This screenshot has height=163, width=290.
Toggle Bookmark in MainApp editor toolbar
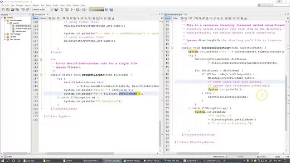click(x=89, y=18)
